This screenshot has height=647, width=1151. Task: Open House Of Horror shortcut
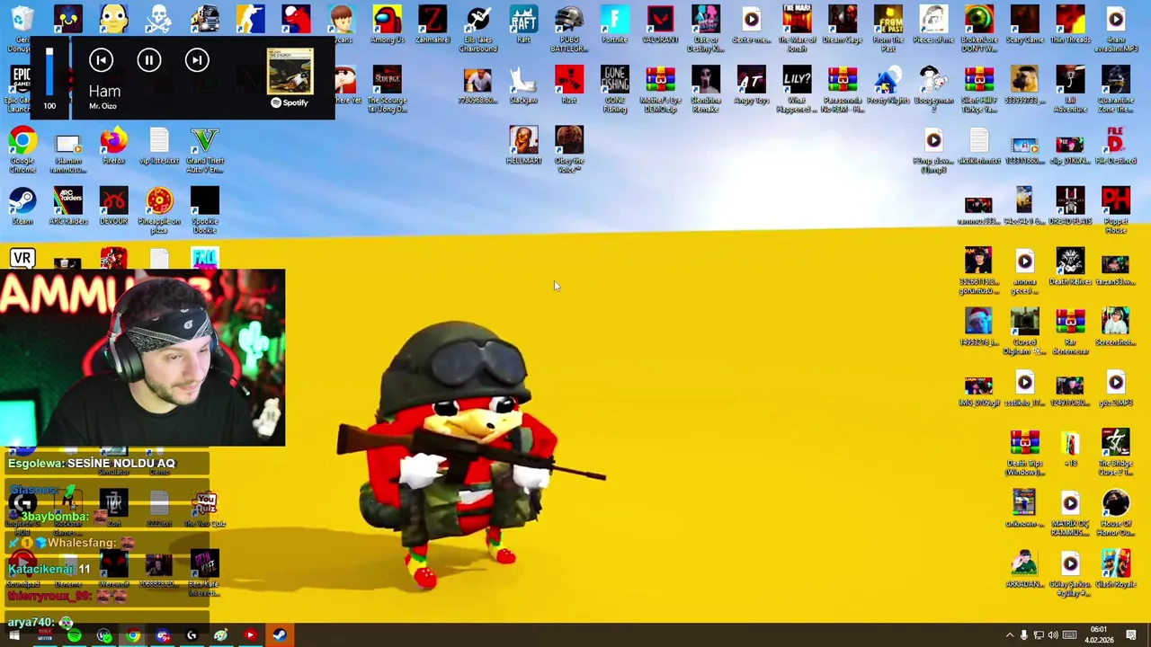pos(1116,511)
